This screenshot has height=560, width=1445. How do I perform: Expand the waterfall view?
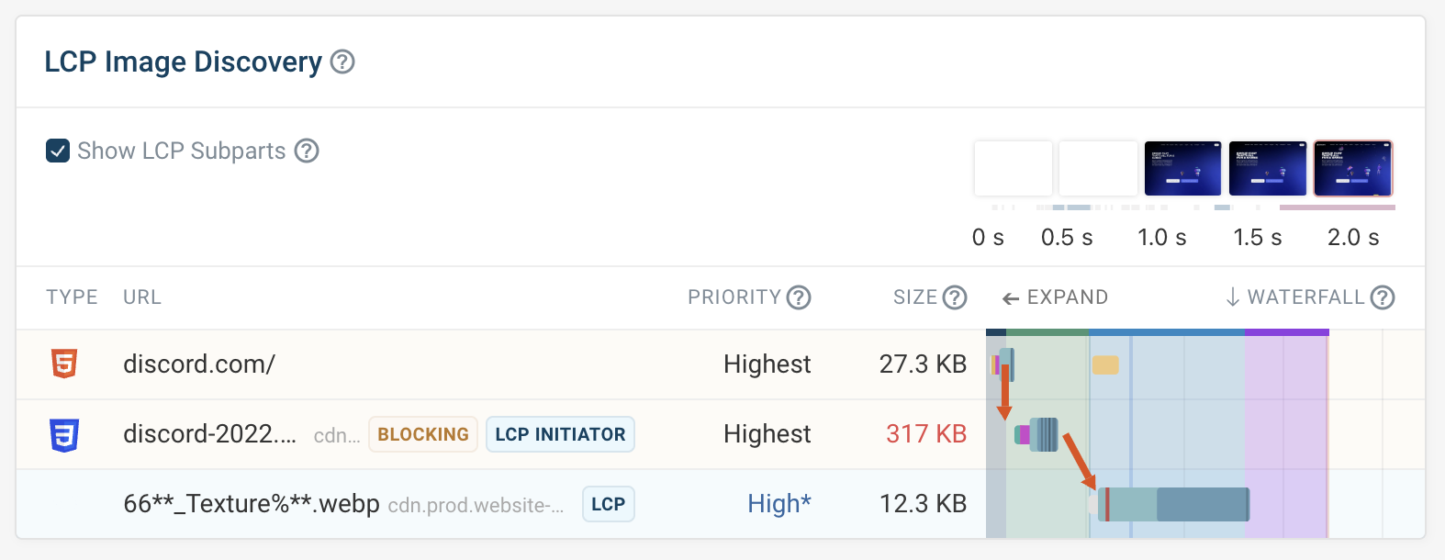point(1056,297)
